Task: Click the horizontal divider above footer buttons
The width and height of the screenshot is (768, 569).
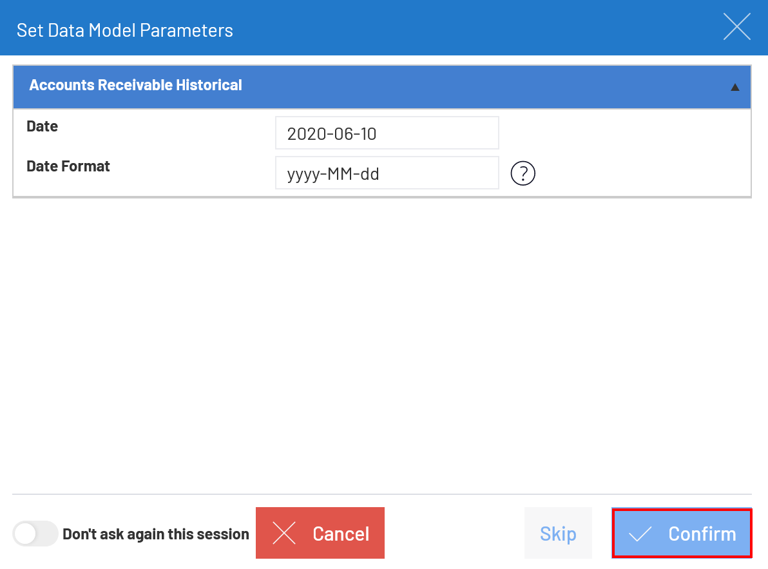Action: tap(381, 494)
